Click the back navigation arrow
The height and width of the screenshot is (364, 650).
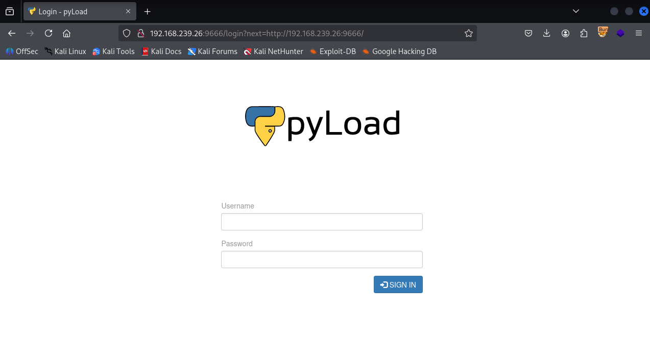tap(12, 33)
